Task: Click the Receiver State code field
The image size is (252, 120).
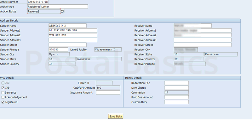Action: (x=189, y=54)
